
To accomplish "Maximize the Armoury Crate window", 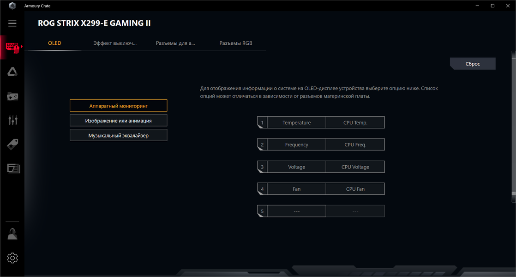I will click(492, 6).
